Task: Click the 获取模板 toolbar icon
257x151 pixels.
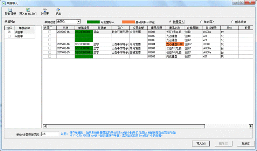Action: (x=10, y=10)
